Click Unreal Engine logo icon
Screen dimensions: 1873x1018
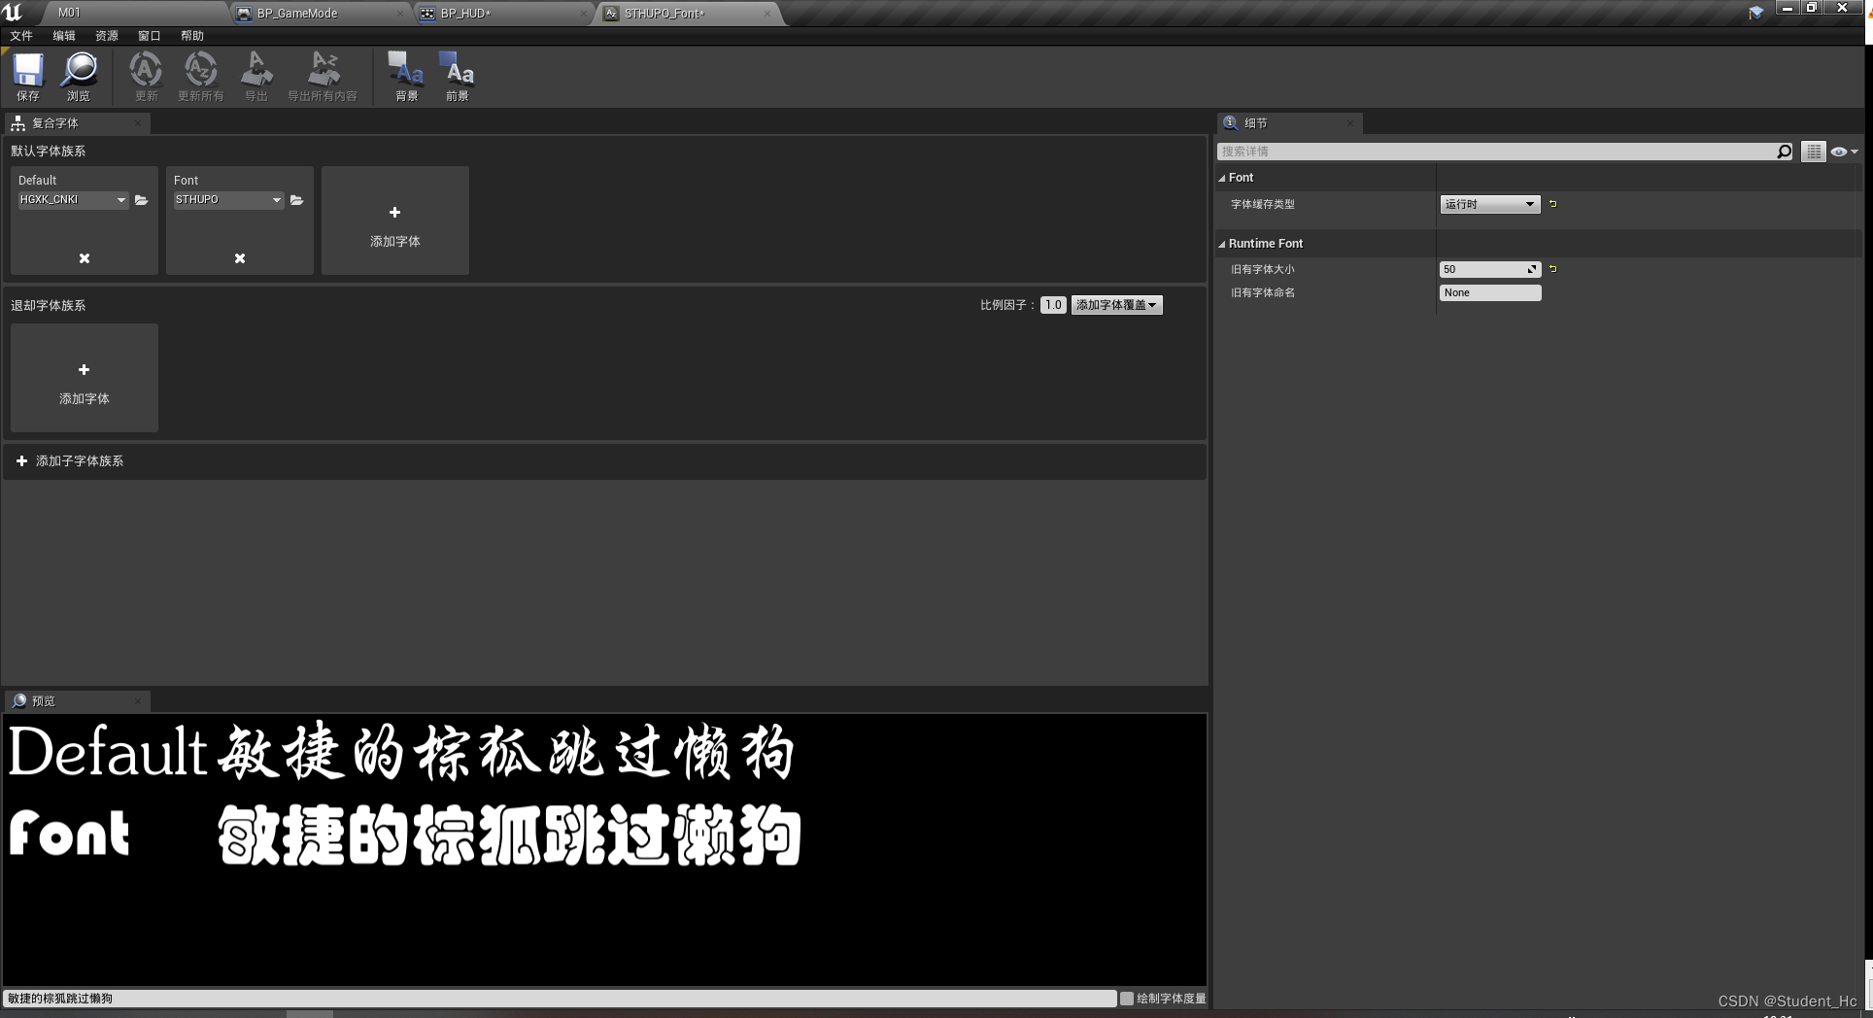tap(14, 13)
